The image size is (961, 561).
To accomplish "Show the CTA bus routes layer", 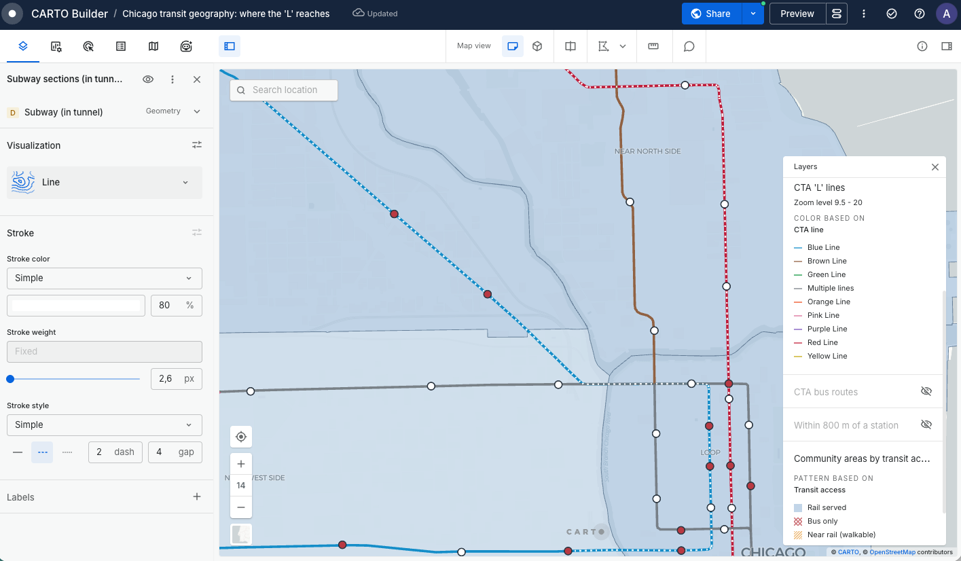I will [926, 392].
